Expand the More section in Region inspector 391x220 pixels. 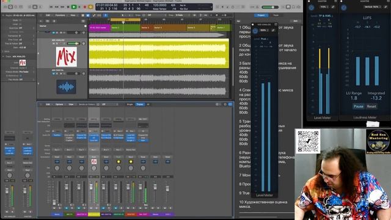point(3,51)
